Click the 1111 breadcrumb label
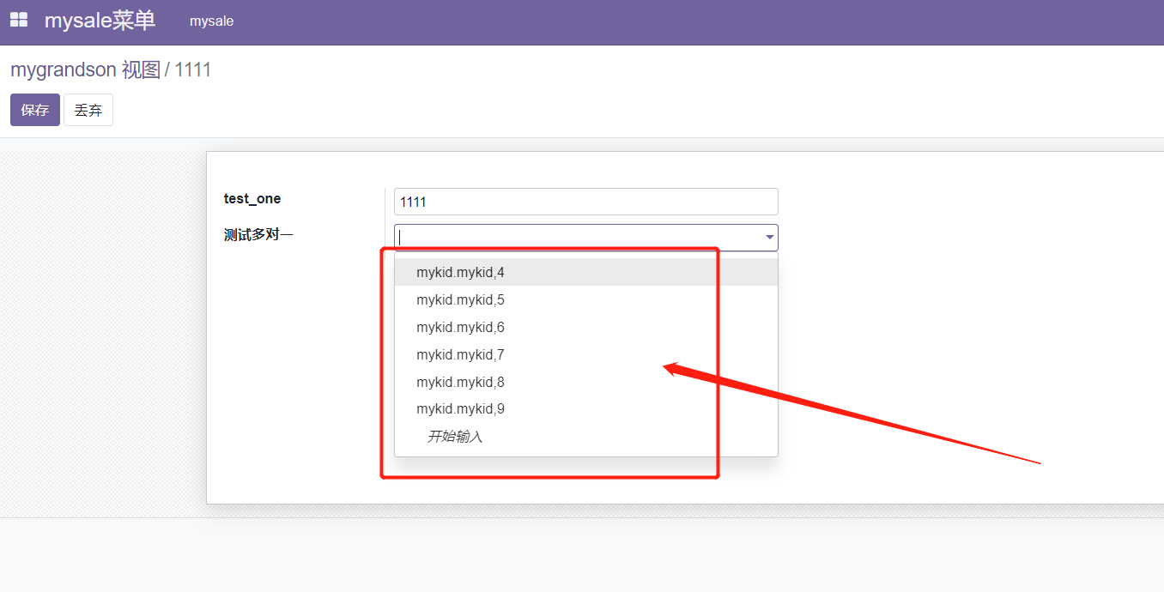The image size is (1164, 592). [193, 69]
